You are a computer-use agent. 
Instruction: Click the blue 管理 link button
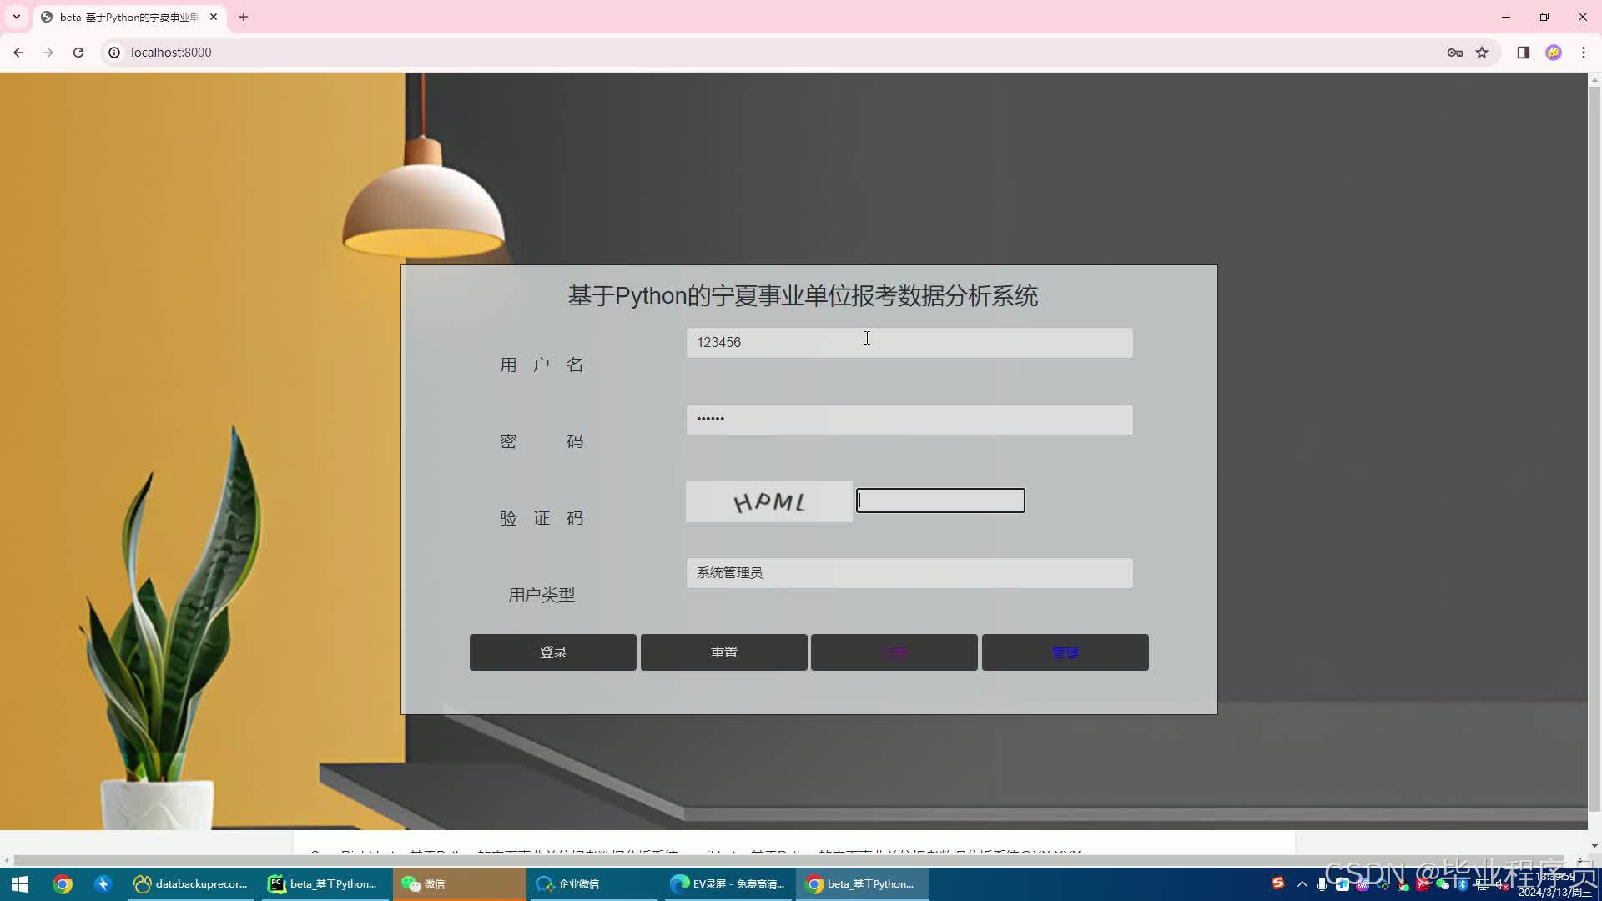pyautogui.click(x=1065, y=652)
